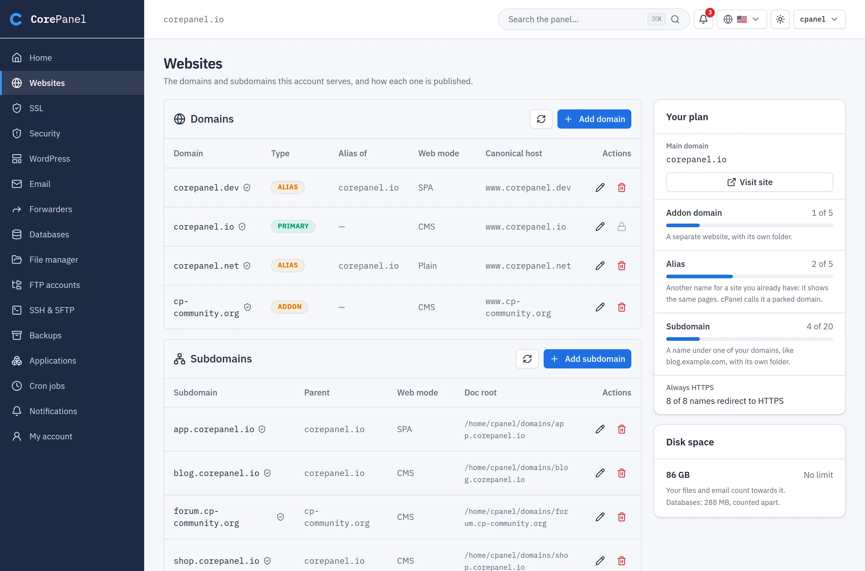
Task: Click the PRIMARY type badge
Action: click(x=293, y=226)
